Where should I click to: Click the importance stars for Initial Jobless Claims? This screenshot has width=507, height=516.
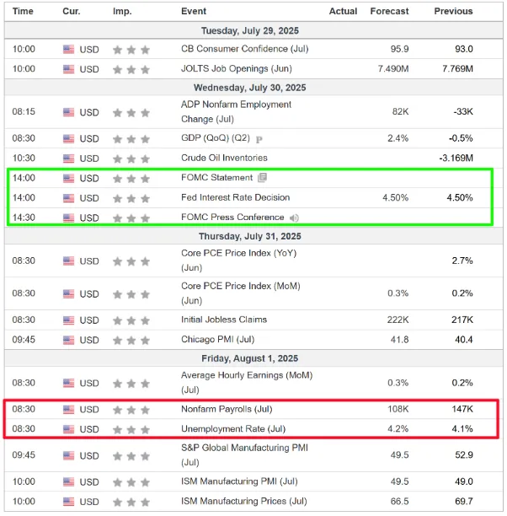pyautogui.click(x=131, y=320)
